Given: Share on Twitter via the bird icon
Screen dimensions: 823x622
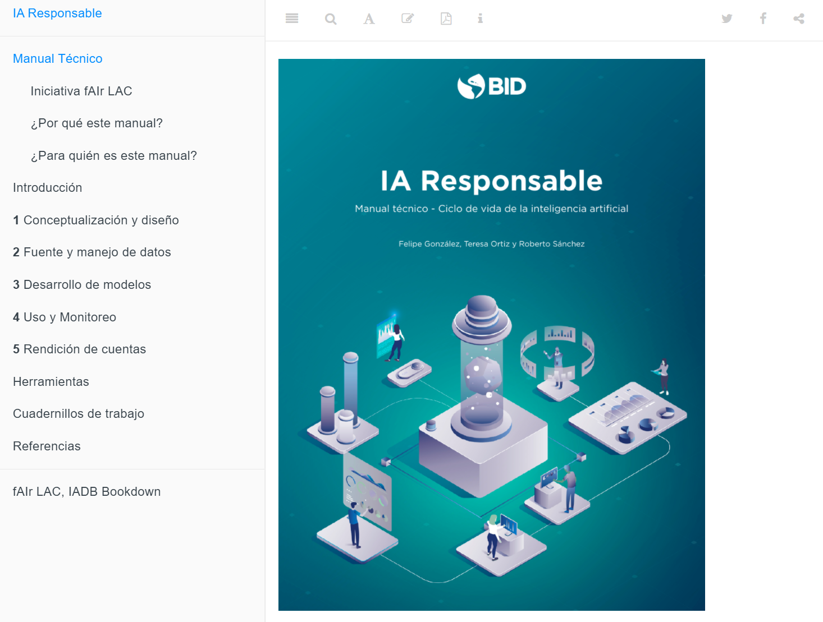Looking at the screenshot, I should [727, 19].
